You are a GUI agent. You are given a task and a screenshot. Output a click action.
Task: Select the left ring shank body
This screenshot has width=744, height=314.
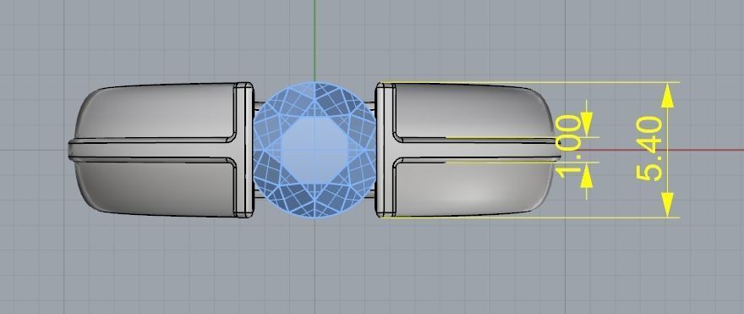coord(161,150)
